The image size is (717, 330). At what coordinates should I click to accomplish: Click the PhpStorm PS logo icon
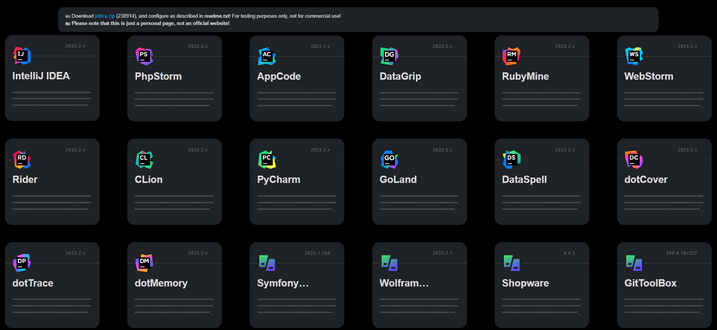(144, 56)
